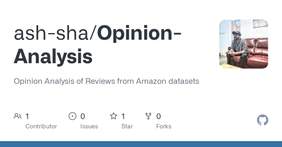
Task: Click the Issues label
Action: click(x=89, y=126)
